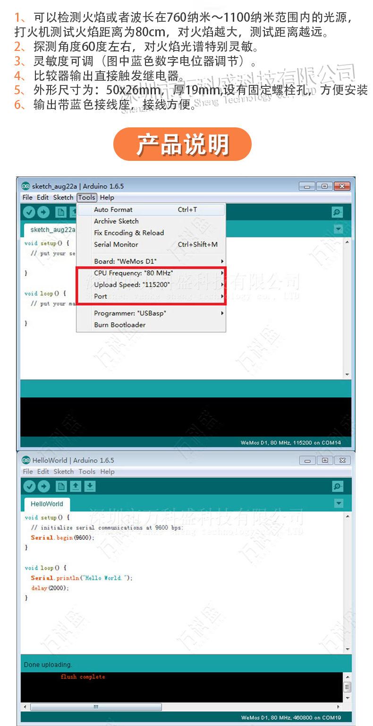373x726 pixels.
Task: Open Edit menu in sketch_aug22a window
Action: pyautogui.click(x=42, y=197)
